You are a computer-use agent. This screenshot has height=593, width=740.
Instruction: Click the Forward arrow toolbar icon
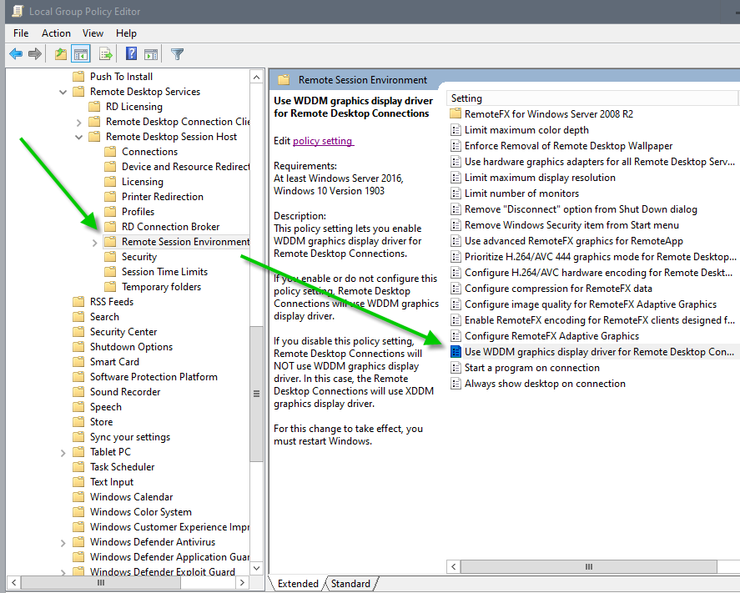coord(35,53)
